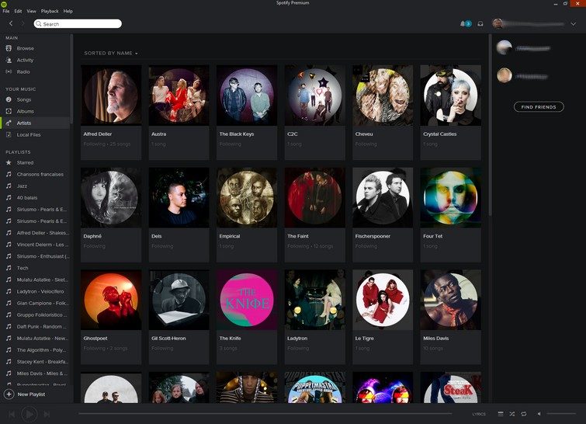This screenshot has height=424, width=586.
Task: Toggle repeat playback
Action: (524, 414)
